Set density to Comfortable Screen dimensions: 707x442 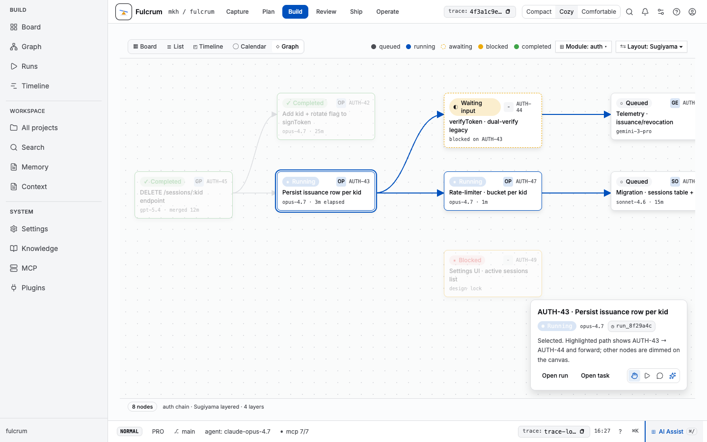pyautogui.click(x=598, y=12)
